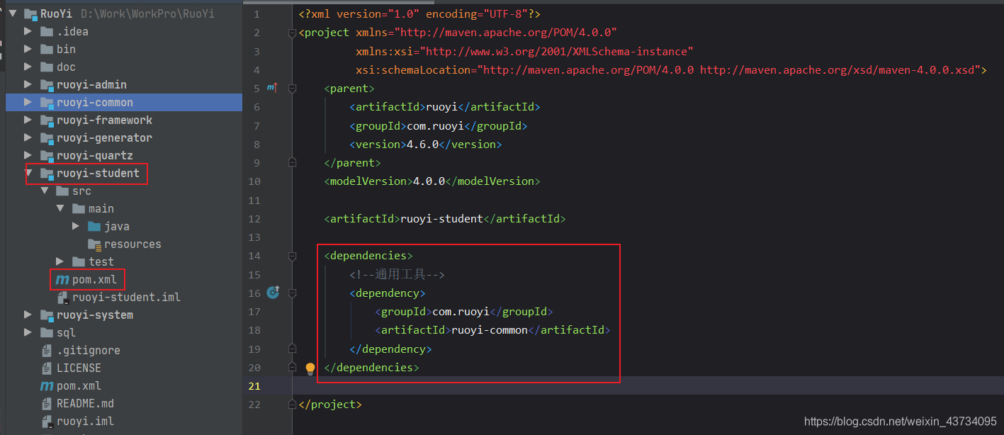Screen dimensions: 1004x435
Task: Click the ruoyi-framework module folder icon
Action: click(47, 120)
